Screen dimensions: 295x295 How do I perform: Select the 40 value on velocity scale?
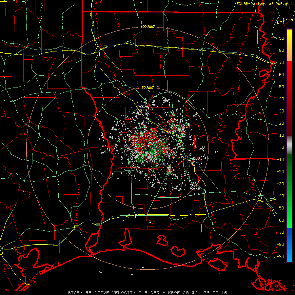282,99
